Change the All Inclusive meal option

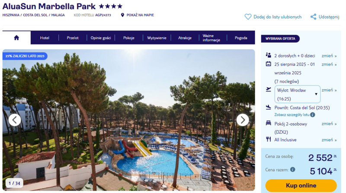[x=329, y=140]
